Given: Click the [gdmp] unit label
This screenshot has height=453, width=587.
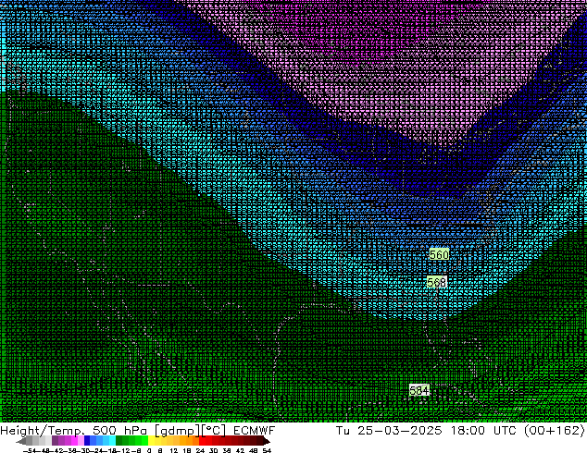Looking at the screenshot, I should point(178,431).
